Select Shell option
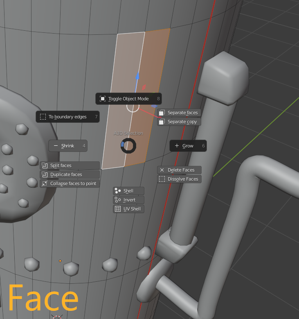The image size is (299, 319). tap(129, 191)
